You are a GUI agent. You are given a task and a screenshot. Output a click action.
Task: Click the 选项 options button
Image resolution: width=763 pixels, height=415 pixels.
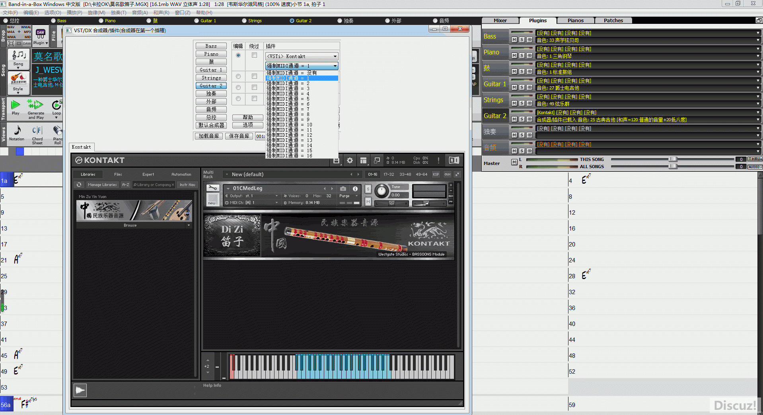tap(248, 125)
